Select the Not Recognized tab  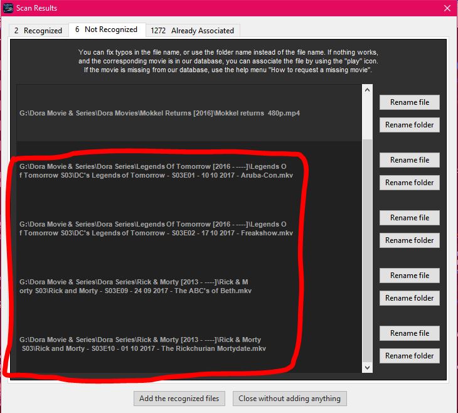(107, 29)
